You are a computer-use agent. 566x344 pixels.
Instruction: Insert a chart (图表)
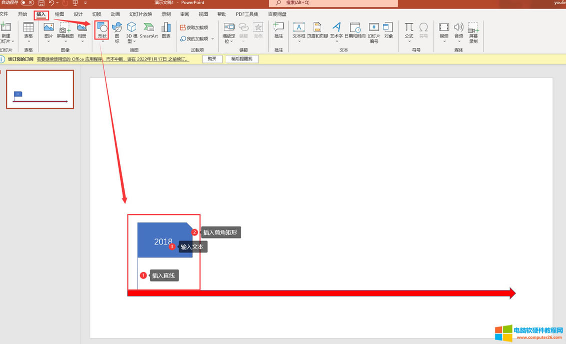tap(166, 30)
